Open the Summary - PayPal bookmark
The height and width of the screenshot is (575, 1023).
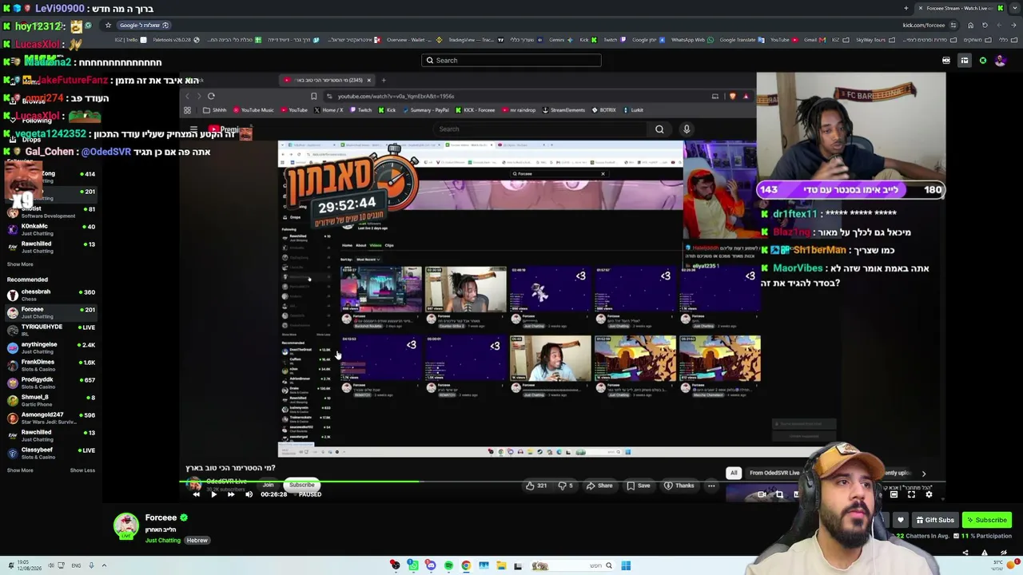(425, 110)
